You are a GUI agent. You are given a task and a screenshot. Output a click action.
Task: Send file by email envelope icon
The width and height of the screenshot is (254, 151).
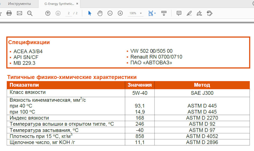click(x=19, y=13)
